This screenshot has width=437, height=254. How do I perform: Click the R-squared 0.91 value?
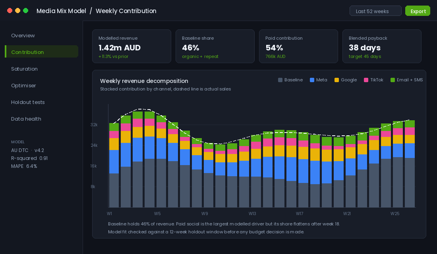pyautogui.click(x=29, y=158)
